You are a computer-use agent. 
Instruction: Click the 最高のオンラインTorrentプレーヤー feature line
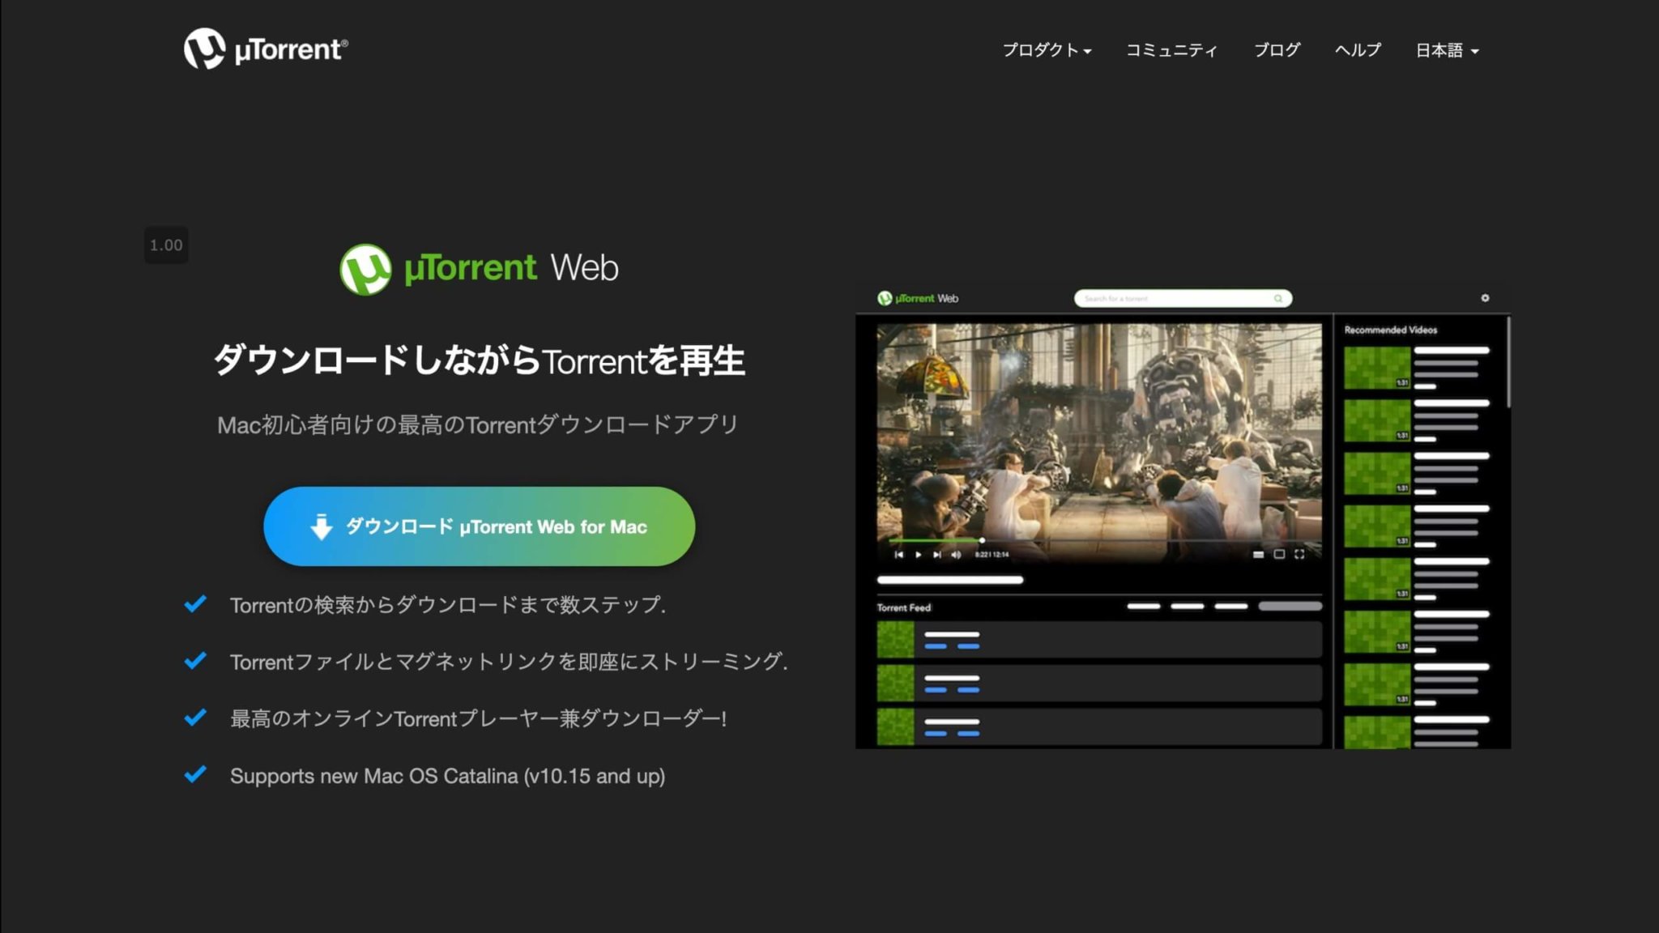478,718
